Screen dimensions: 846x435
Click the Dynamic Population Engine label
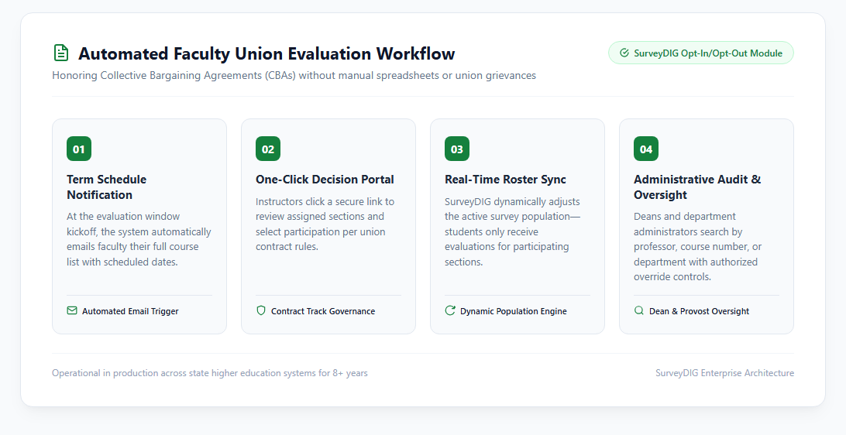click(514, 311)
